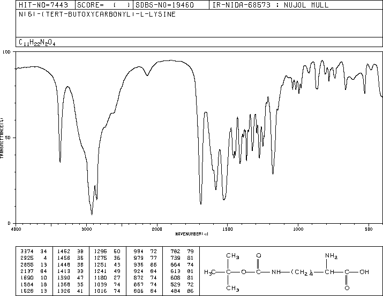The height and width of the screenshot is (296, 383).
Task: Select peak table entry 1296
Action: [107, 252]
